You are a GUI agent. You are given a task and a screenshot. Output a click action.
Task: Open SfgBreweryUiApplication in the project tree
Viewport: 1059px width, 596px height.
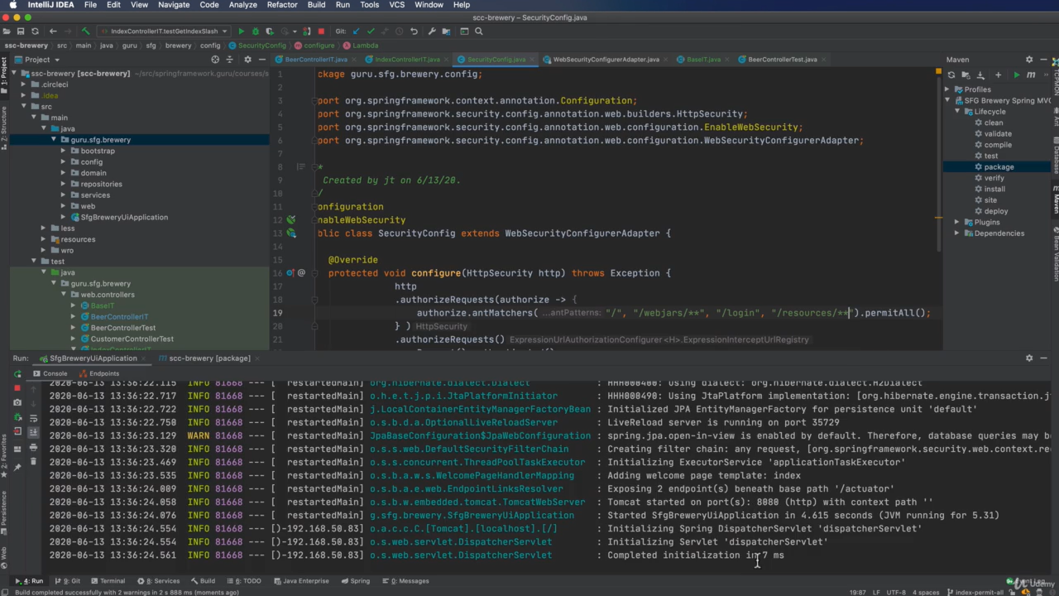(x=124, y=217)
